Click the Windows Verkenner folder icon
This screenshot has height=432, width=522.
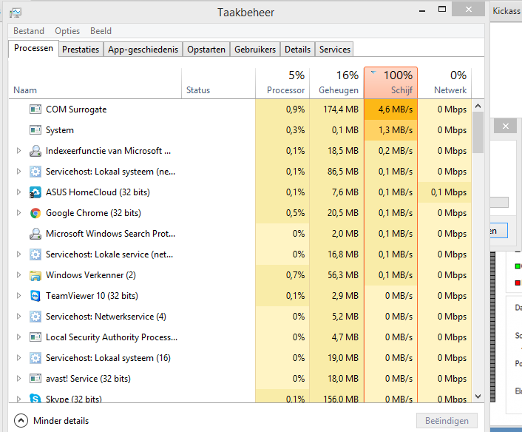(x=35, y=275)
